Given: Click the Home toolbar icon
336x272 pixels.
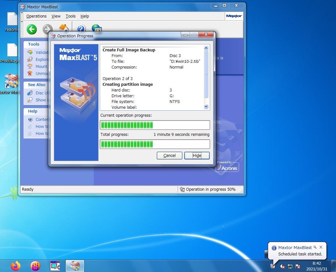Looking at the screenshot, I should point(64,28).
